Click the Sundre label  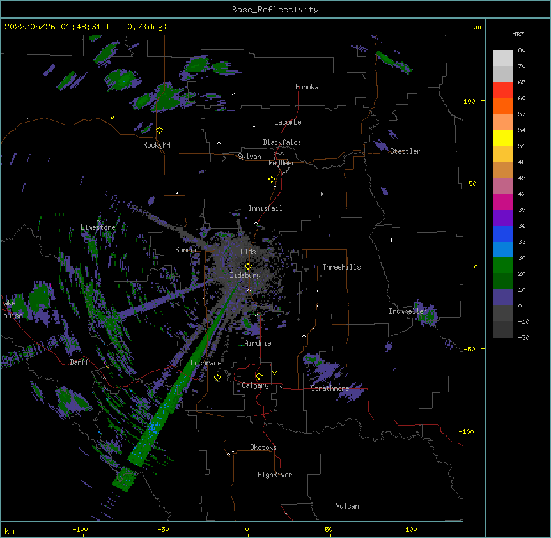click(187, 250)
